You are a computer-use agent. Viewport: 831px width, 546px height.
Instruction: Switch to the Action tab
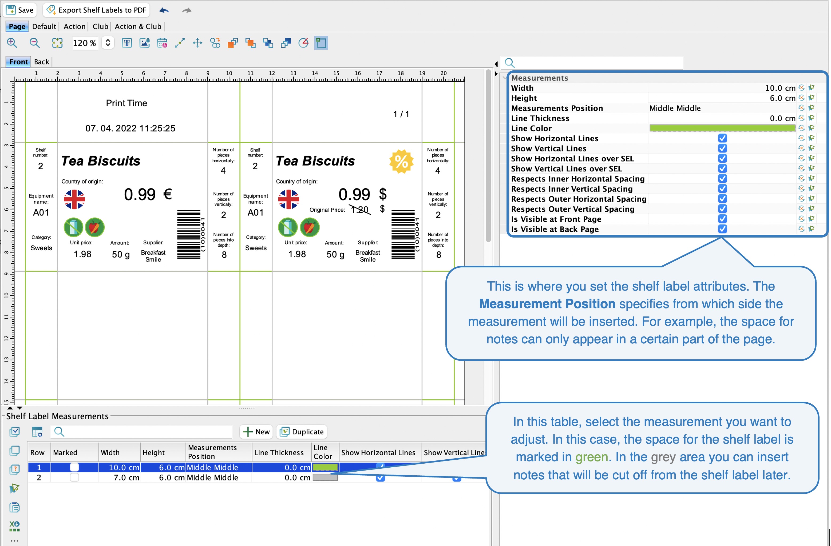74,26
